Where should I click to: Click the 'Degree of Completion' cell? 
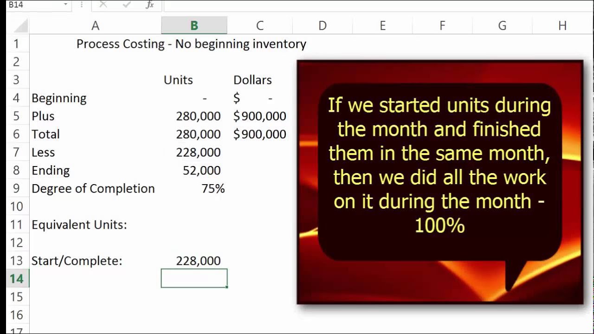tap(95, 188)
